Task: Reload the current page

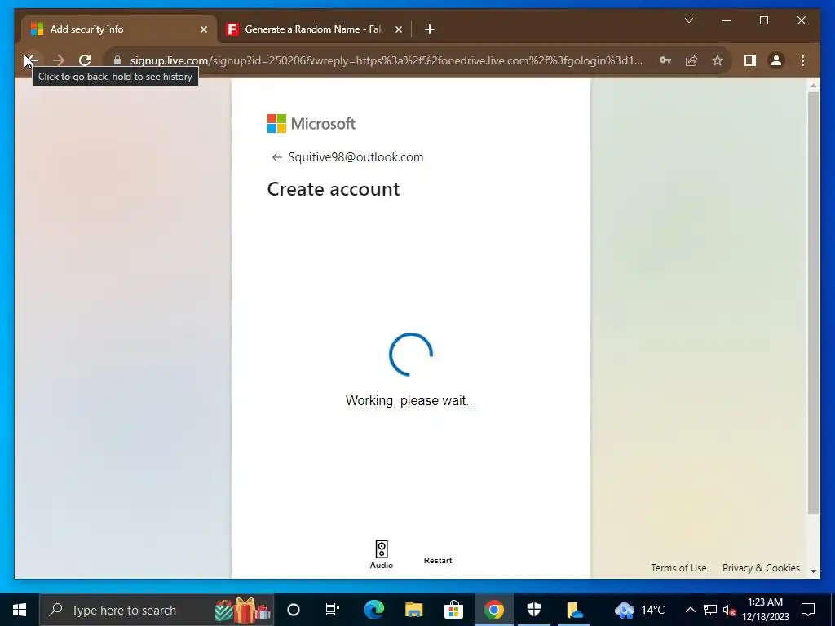Action: pyautogui.click(x=85, y=60)
